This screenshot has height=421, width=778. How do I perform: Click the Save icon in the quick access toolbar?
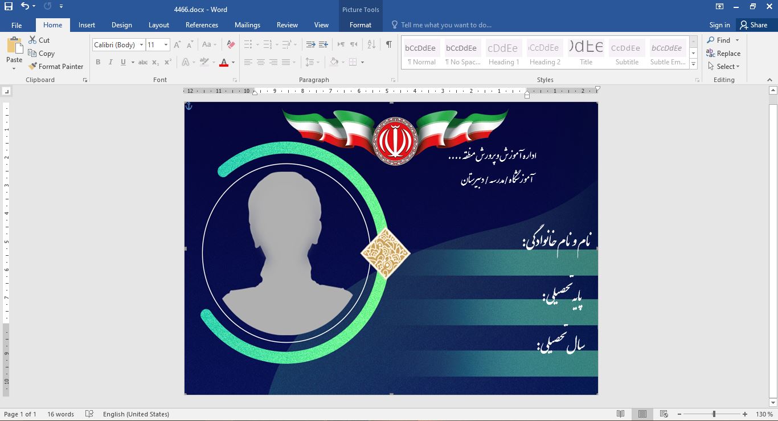pos(8,7)
